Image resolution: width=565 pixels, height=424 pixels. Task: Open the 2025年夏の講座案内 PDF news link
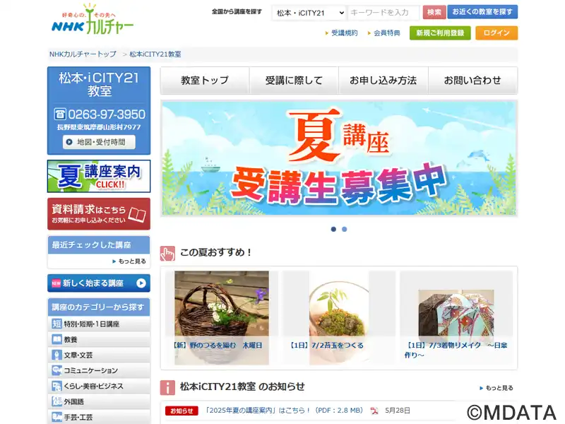[284, 411]
